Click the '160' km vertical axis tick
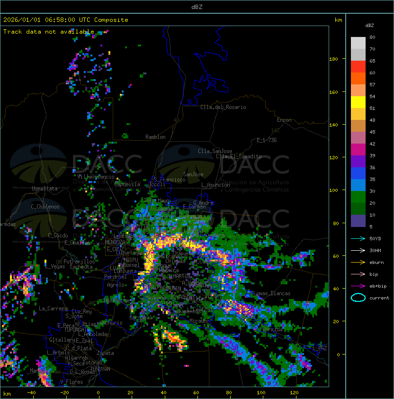This screenshot has height=399, width=394. pos(333,92)
